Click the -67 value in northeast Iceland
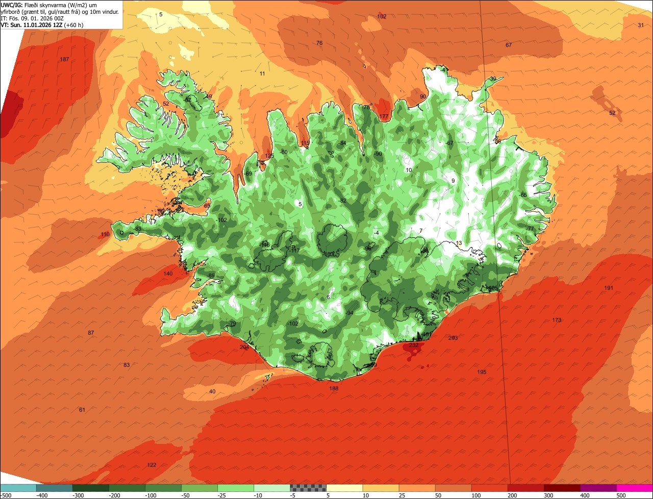 click(x=449, y=143)
